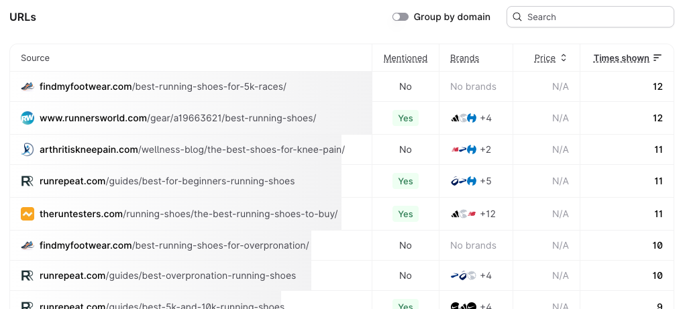683x309 pixels.
Task: Click the Mentioned column header
Action: [x=405, y=58]
